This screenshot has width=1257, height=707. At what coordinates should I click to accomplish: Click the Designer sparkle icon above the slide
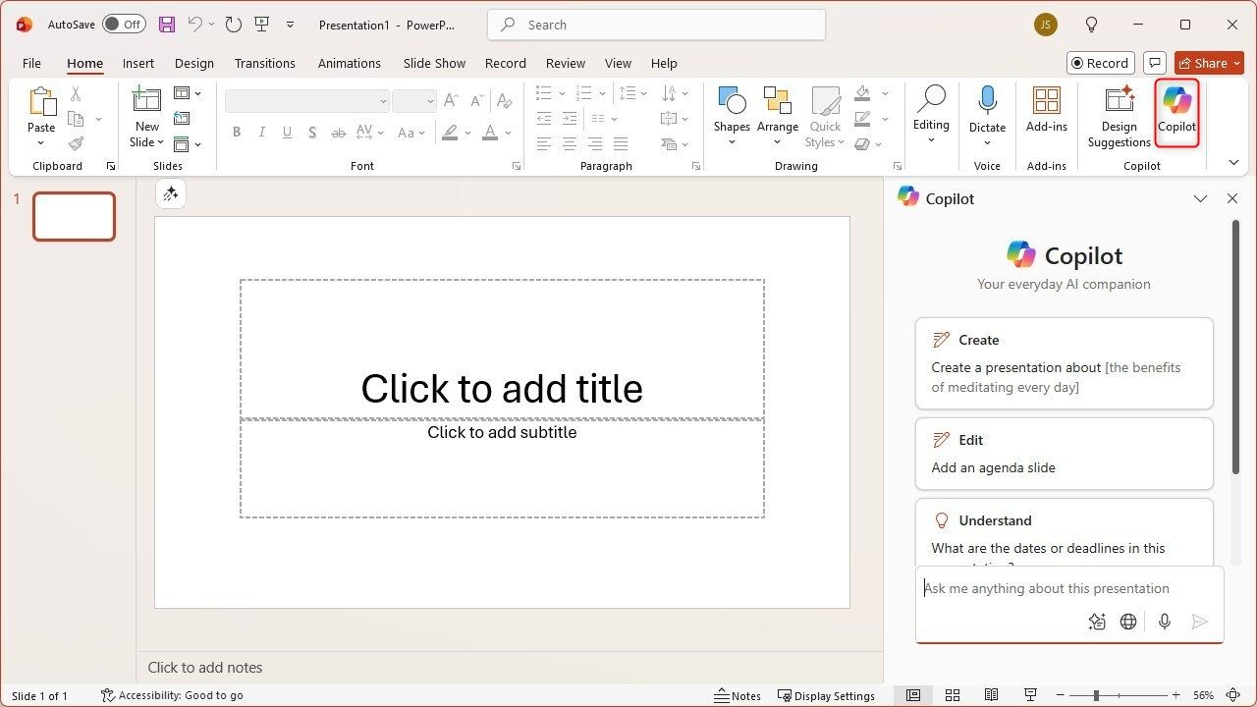coord(170,194)
